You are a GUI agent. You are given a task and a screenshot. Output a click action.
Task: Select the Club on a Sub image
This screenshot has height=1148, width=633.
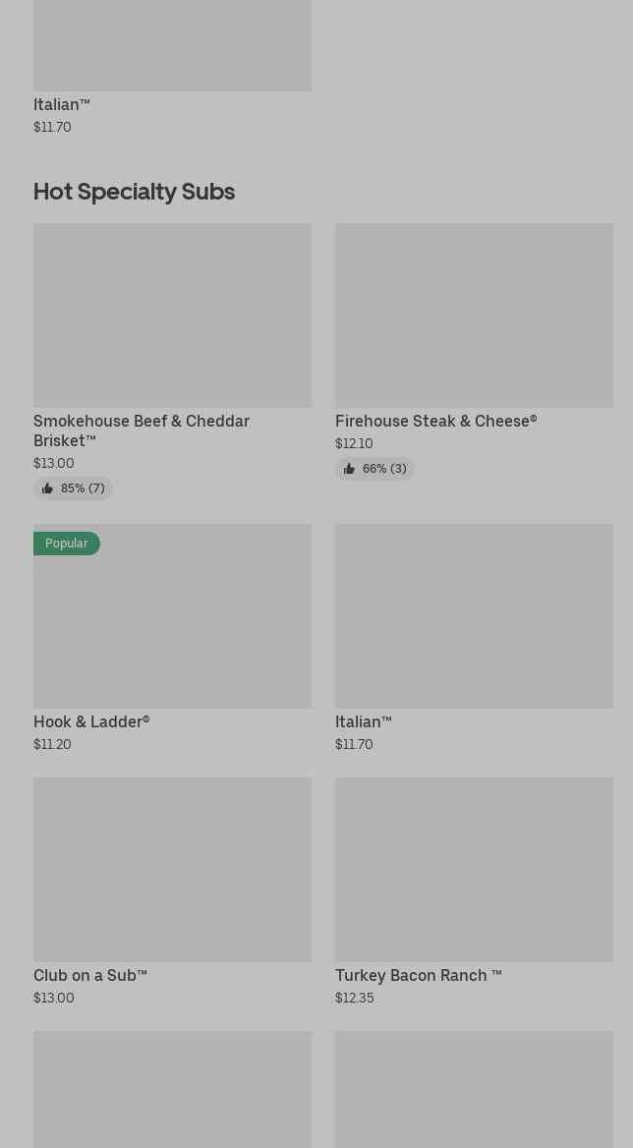(x=173, y=869)
